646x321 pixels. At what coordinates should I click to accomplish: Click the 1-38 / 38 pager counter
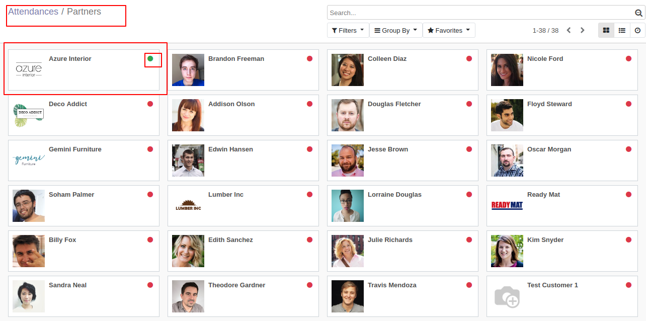coord(545,30)
